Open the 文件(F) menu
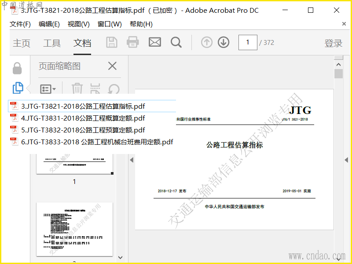352x264 pixels. coord(20,24)
